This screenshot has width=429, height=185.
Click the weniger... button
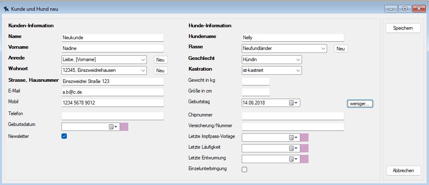click(360, 103)
